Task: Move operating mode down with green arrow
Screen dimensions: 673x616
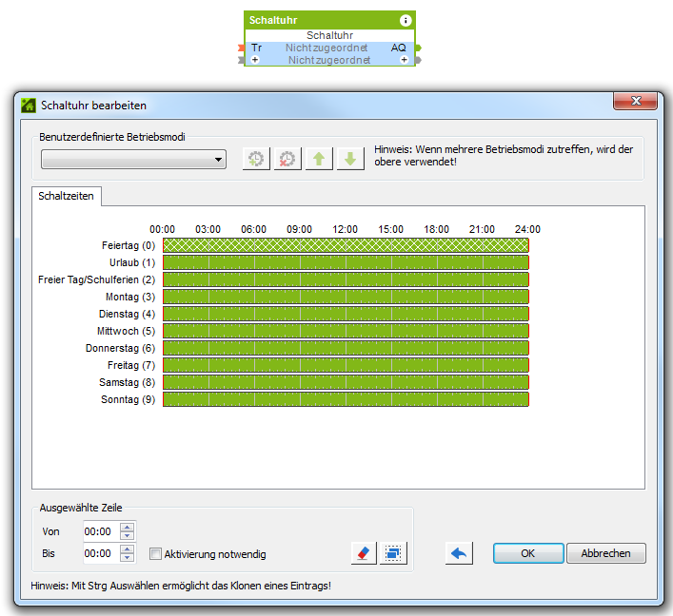Action: [350, 159]
